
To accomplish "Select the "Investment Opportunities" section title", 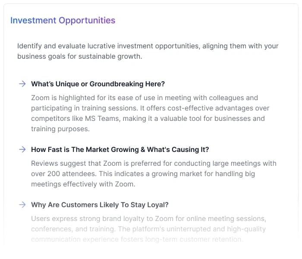I will coord(63,20).
